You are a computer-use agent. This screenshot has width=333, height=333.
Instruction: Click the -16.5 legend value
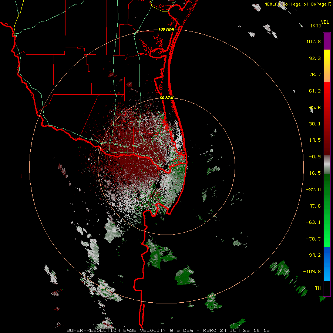(x=313, y=173)
